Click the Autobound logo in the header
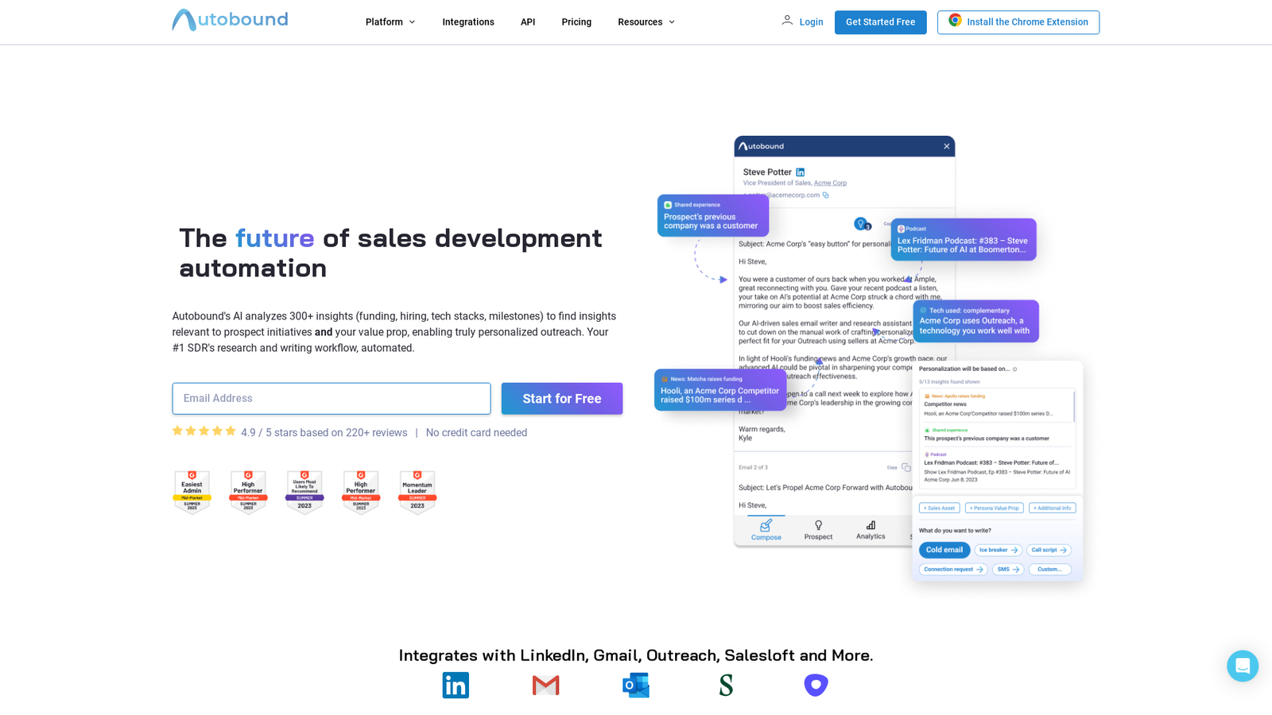The image size is (1272, 715). 230,20
